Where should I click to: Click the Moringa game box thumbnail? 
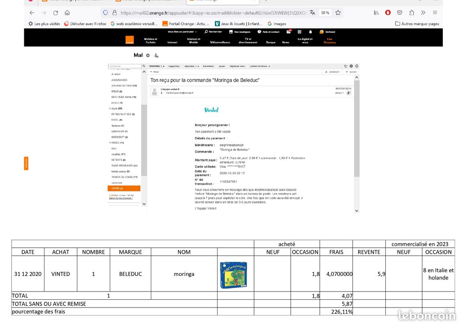[x=234, y=275]
